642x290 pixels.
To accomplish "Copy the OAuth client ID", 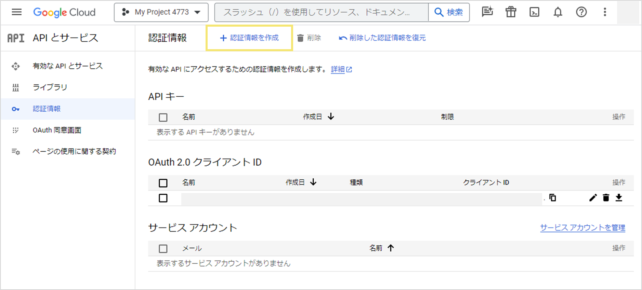I will [x=553, y=197].
